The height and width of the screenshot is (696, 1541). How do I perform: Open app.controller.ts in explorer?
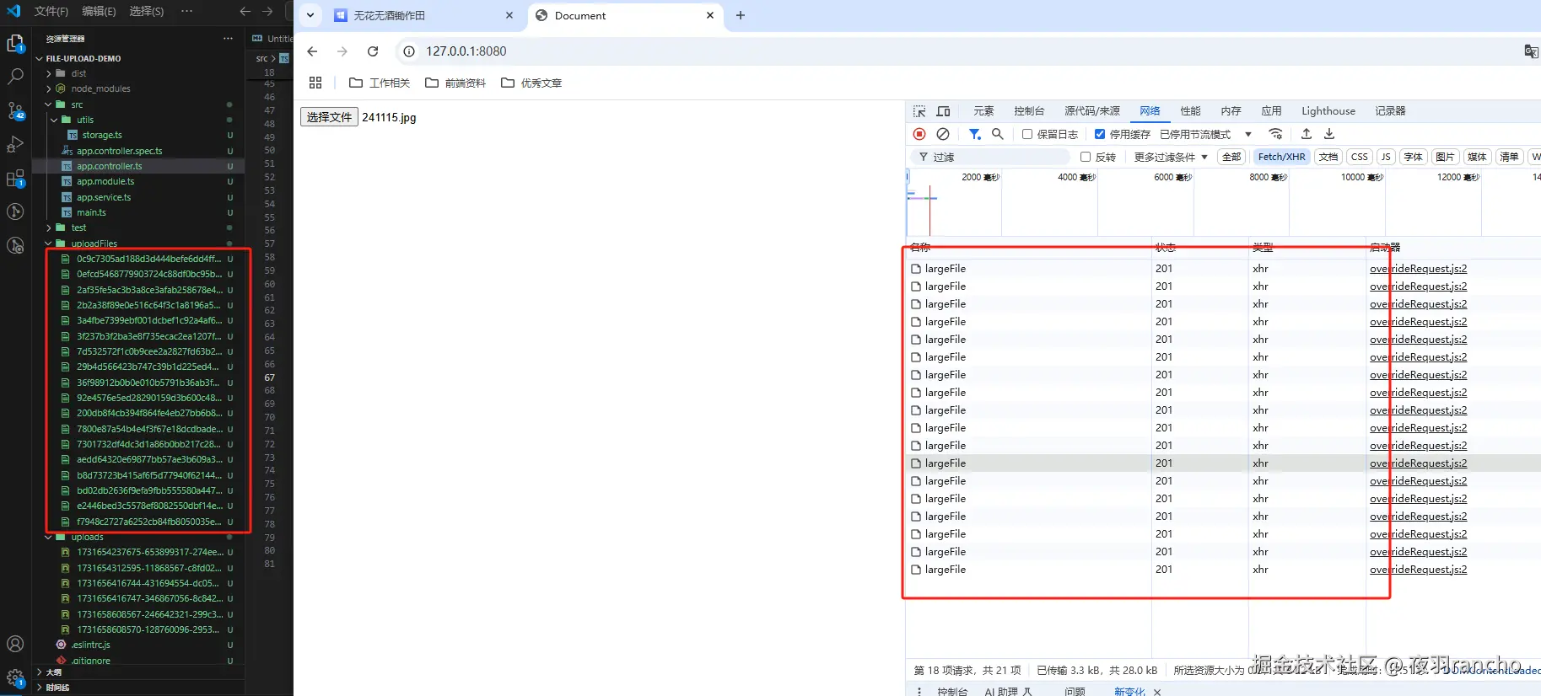click(110, 166)
